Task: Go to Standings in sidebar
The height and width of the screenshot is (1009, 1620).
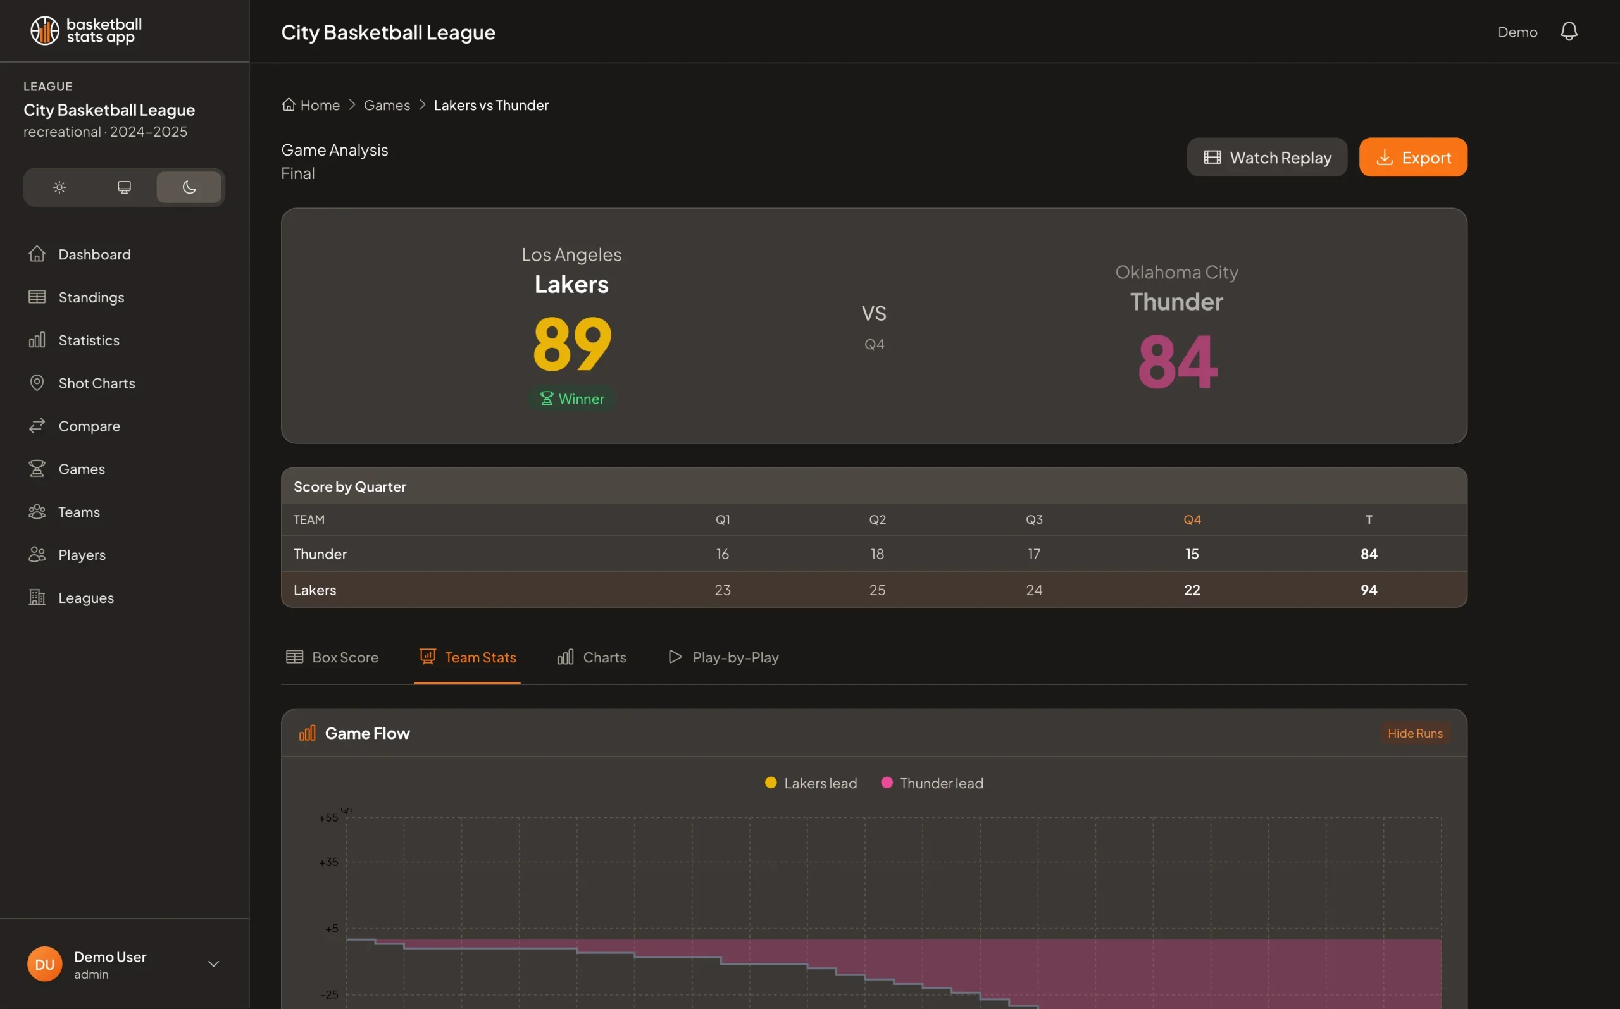Action: 90,297
